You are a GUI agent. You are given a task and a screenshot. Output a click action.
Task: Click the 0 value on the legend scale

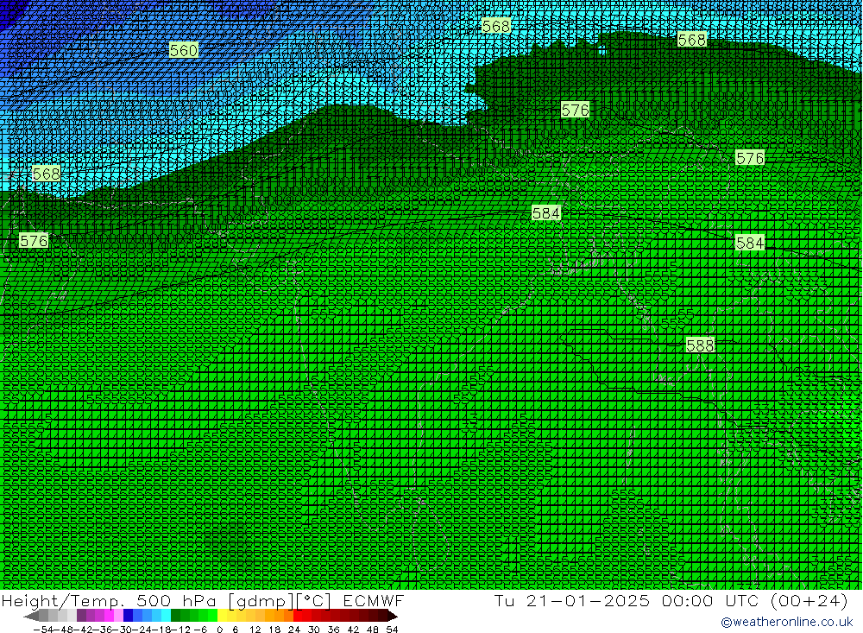[x=219, y=630]
